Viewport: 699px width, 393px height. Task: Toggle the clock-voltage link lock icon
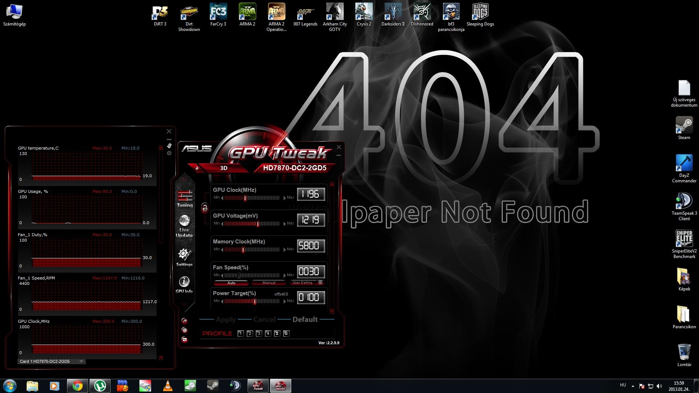[x=205, y=208]
